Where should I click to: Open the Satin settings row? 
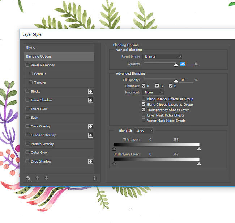click(x=59, y=118)
